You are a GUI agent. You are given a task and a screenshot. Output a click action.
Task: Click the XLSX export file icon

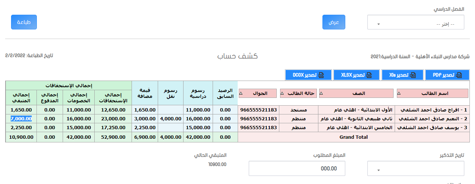tap(369, 75)
